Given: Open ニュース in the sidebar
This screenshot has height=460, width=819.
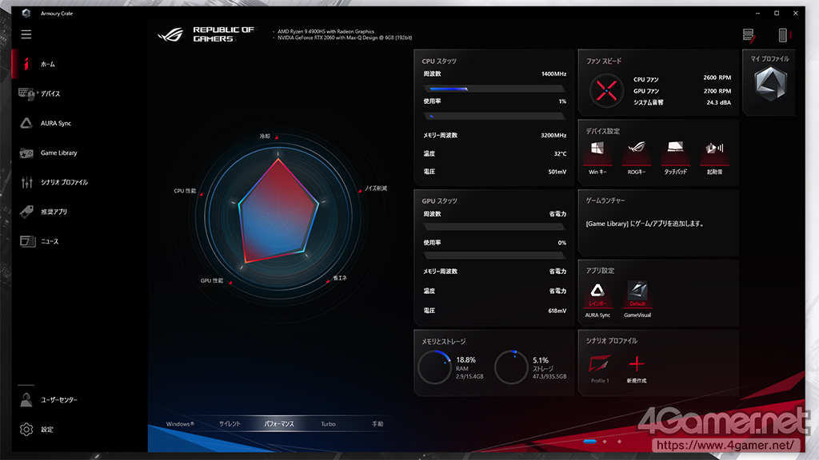Looking at the screenshot, I should point(79,241).
